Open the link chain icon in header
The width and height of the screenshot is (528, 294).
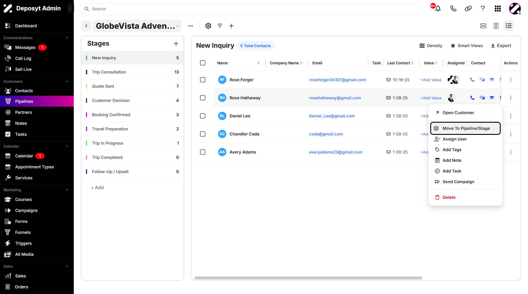coord(468,9)
